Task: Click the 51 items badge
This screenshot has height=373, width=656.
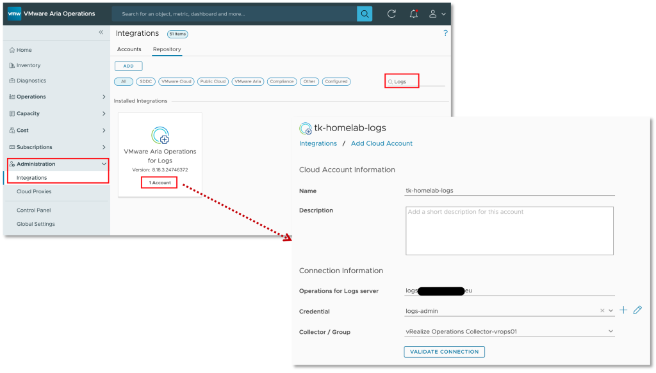Action: (177, 35)
